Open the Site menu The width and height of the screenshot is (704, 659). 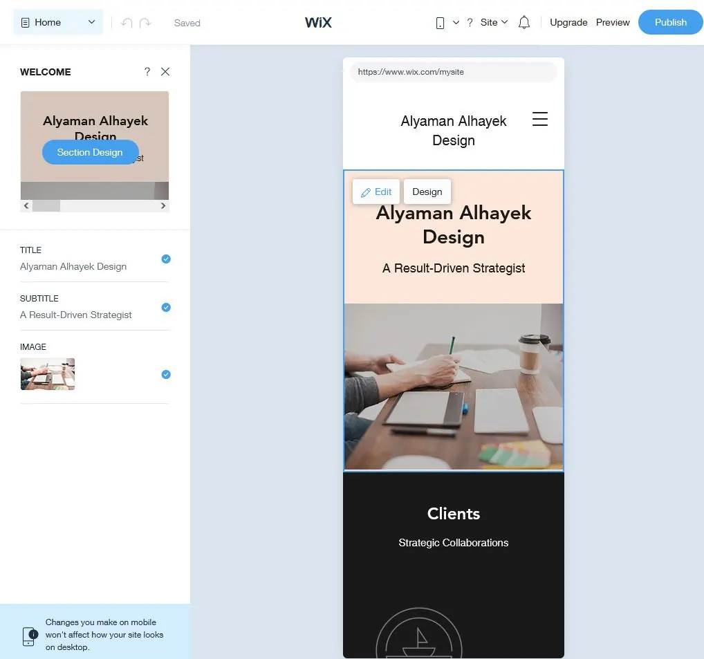pos(494,22)
